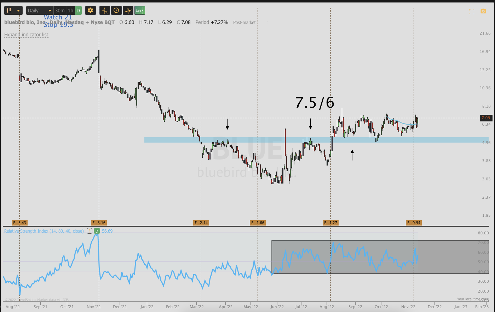Image resolution: width=495 pixels, height=312 pixels.
Task: Open RSI indicator options dots menu
Action: 89,231
